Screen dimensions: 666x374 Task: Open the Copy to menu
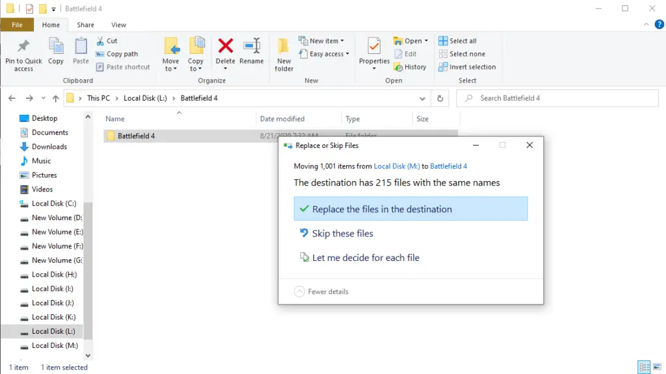point(196,55)
